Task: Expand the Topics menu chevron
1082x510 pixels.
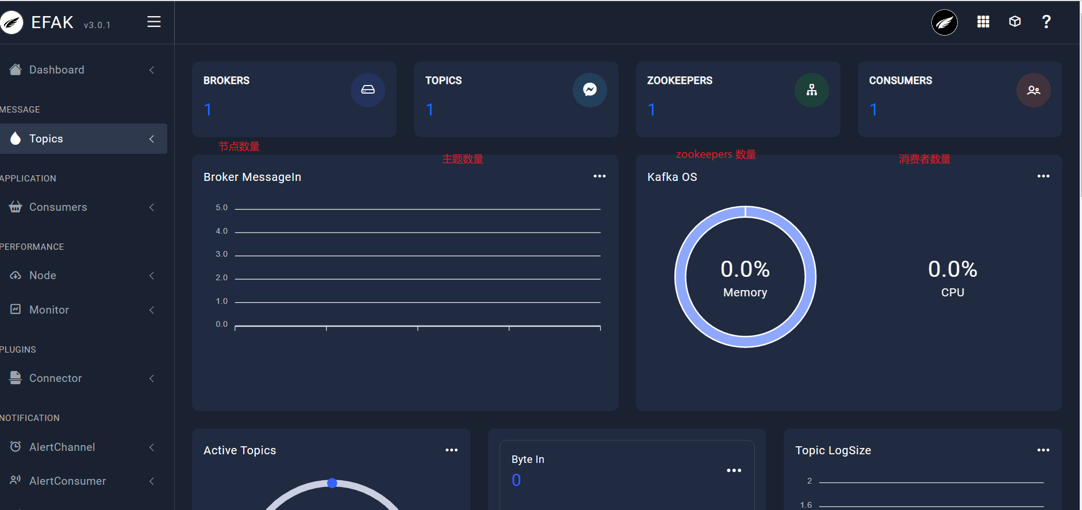Action: click(152, 139)
